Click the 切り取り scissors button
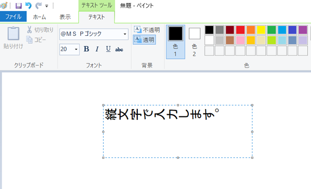 40,30
